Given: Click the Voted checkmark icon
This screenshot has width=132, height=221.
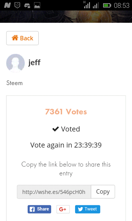Looking at the screenshot, I should tap(56, 129).
